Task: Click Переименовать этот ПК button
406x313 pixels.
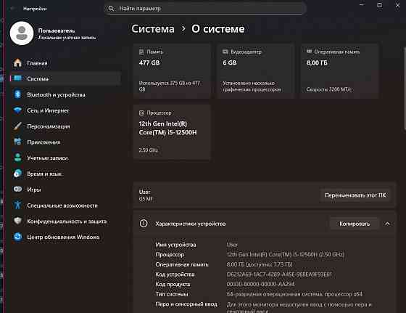Action: tap(355, 195)
